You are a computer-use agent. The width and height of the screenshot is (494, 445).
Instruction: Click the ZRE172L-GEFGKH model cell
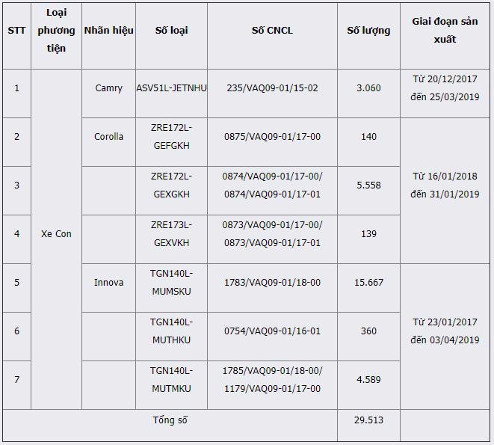[x=171, y=137]
